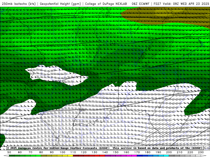Click the 220 value on the color scale
This screenshot has height=157, width=210.
tap(190, 152)
